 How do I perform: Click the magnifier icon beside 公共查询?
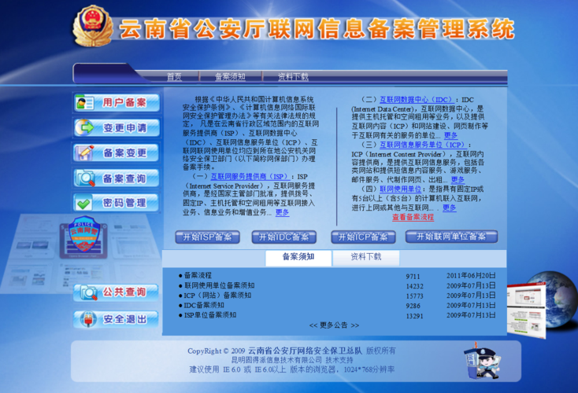[88, 292]
